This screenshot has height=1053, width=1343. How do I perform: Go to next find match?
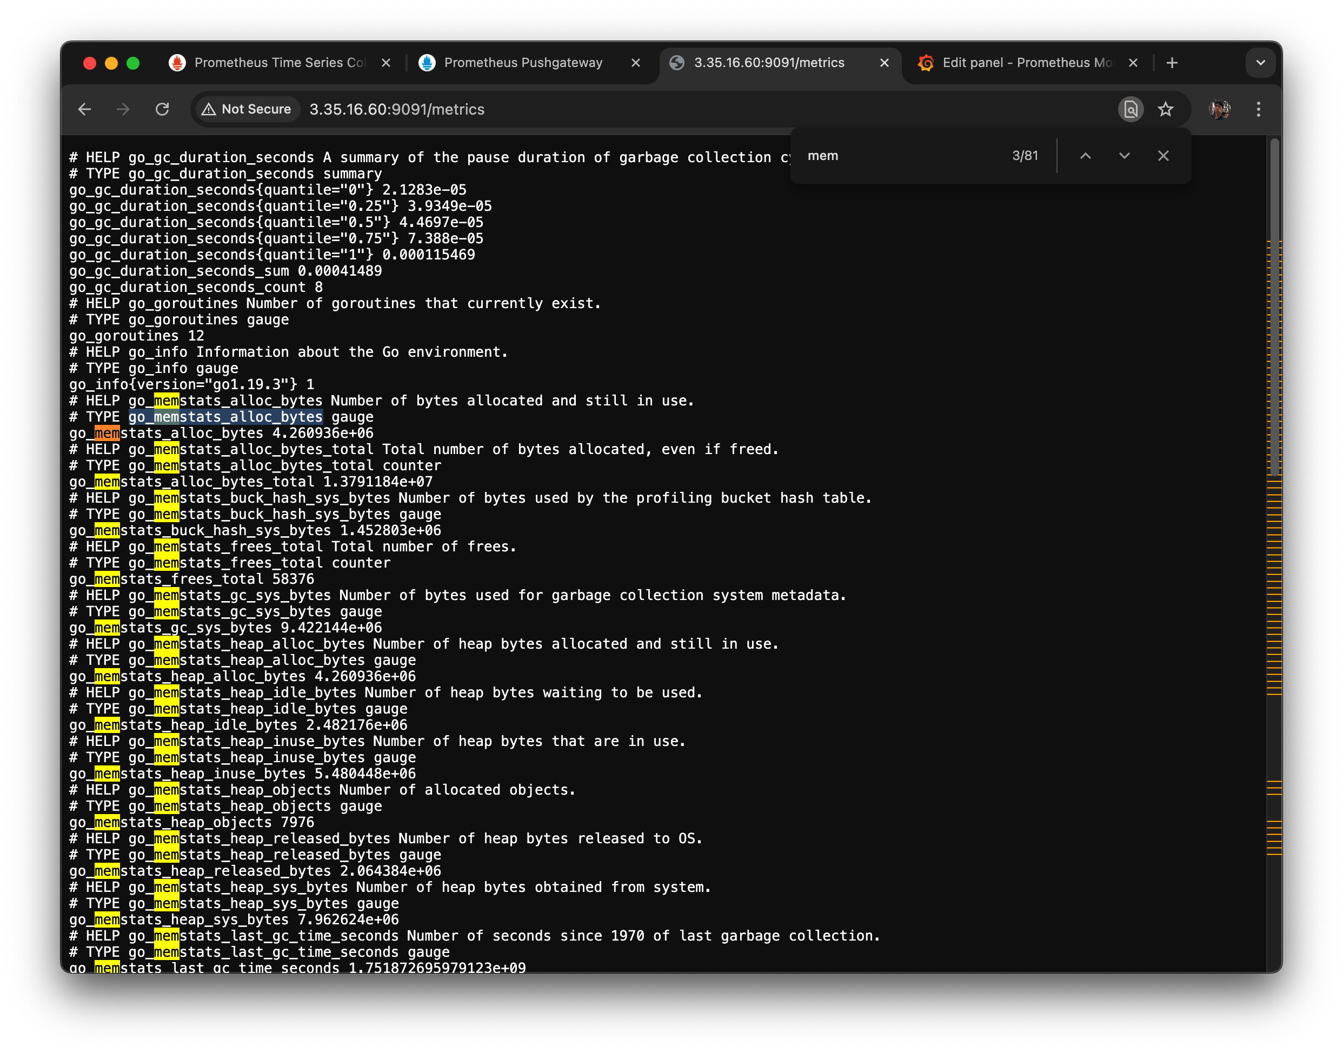pos(1124,156)
